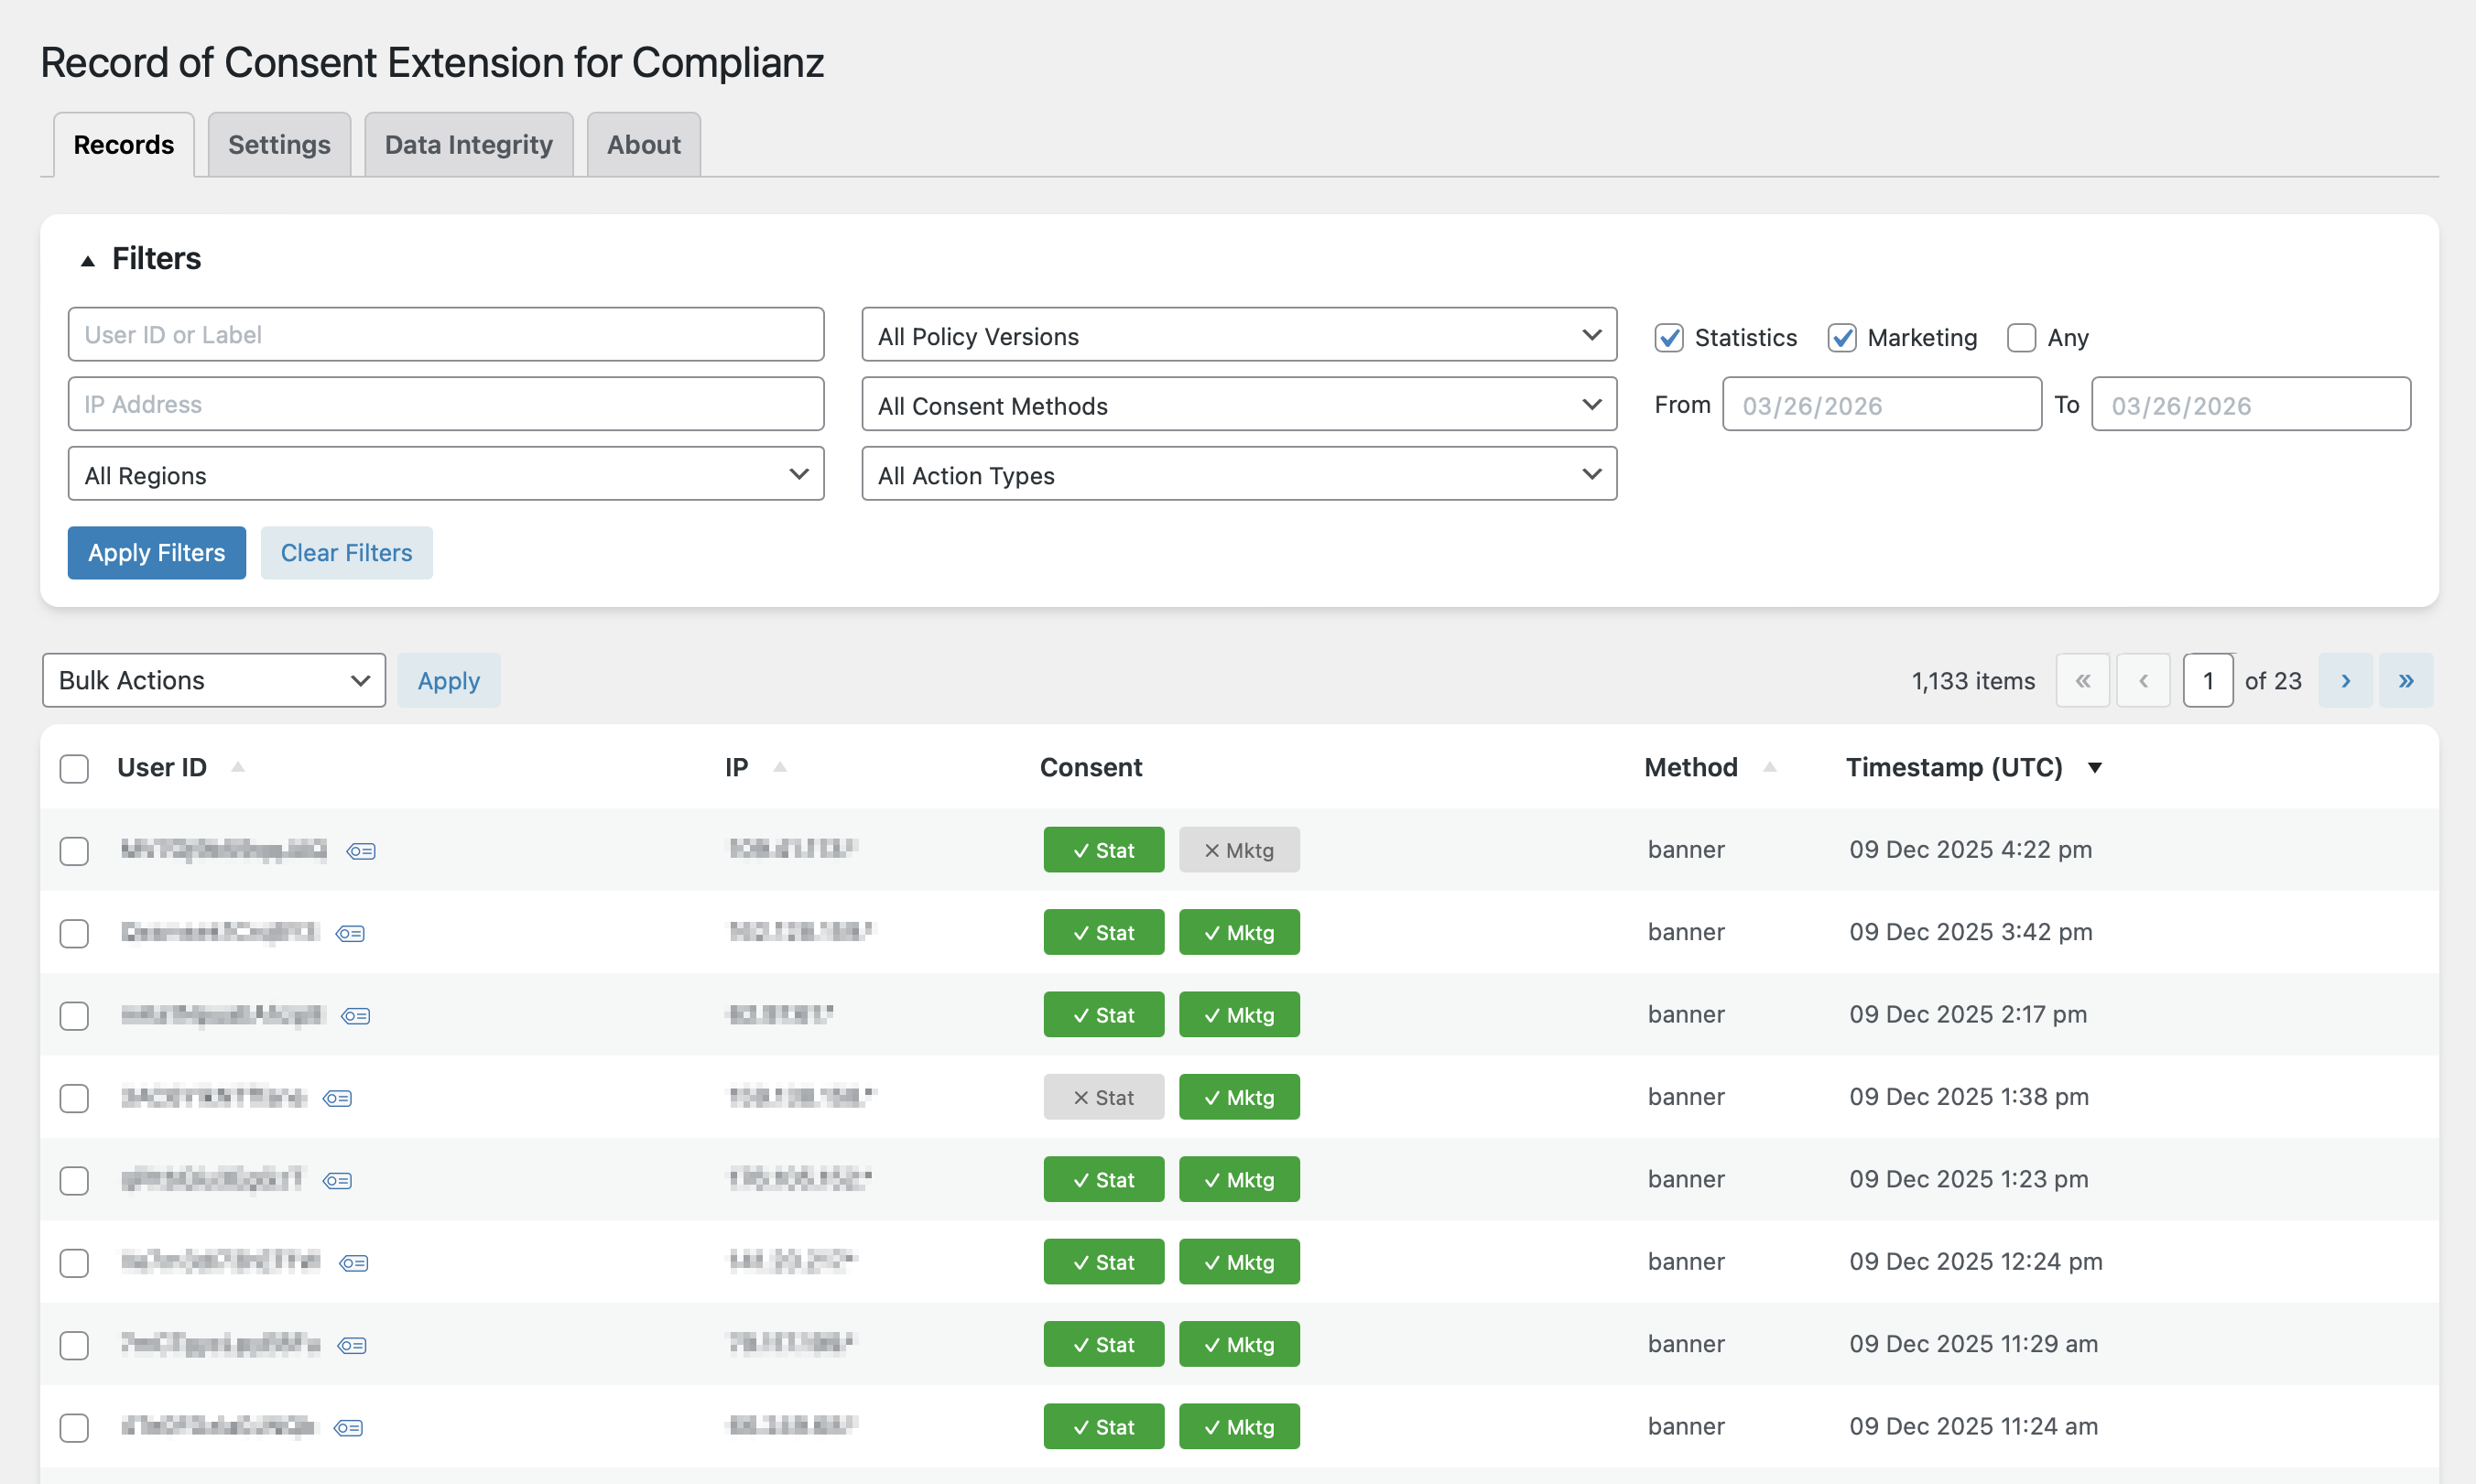Screen dimensions: 2476x1484
Task: Jump to last page of records
Action: [2405, 681]
